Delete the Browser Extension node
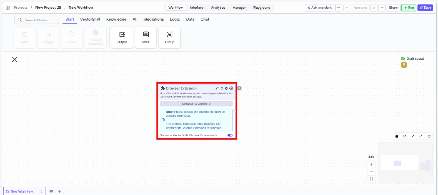This screenshot has width=438, height=195. pos(231,88)
